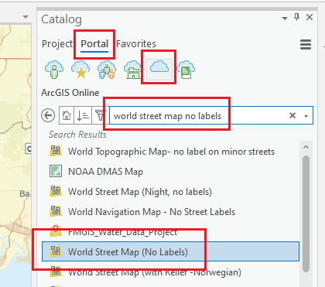This screenshot has width=325, height=287.
Task: Open search history dropdown arrow
Action: [306, 116]
